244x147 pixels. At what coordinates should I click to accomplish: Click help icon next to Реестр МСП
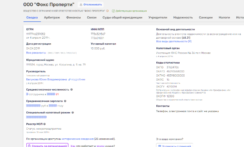pyautogui.click(x=45, y=124)
